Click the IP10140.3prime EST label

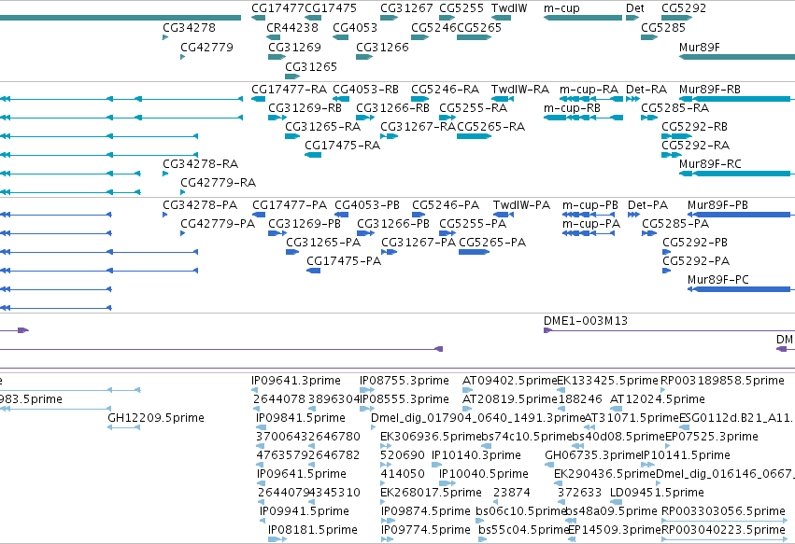tap(476, 455)
